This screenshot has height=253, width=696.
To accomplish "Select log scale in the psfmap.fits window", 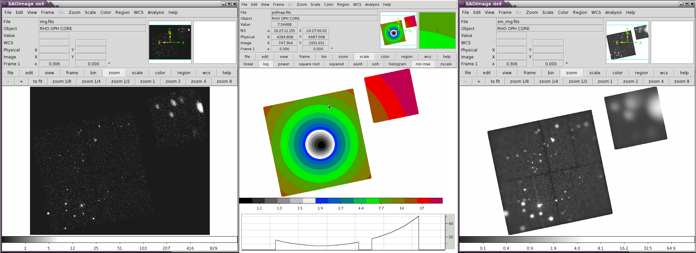I will click(266, 64).
